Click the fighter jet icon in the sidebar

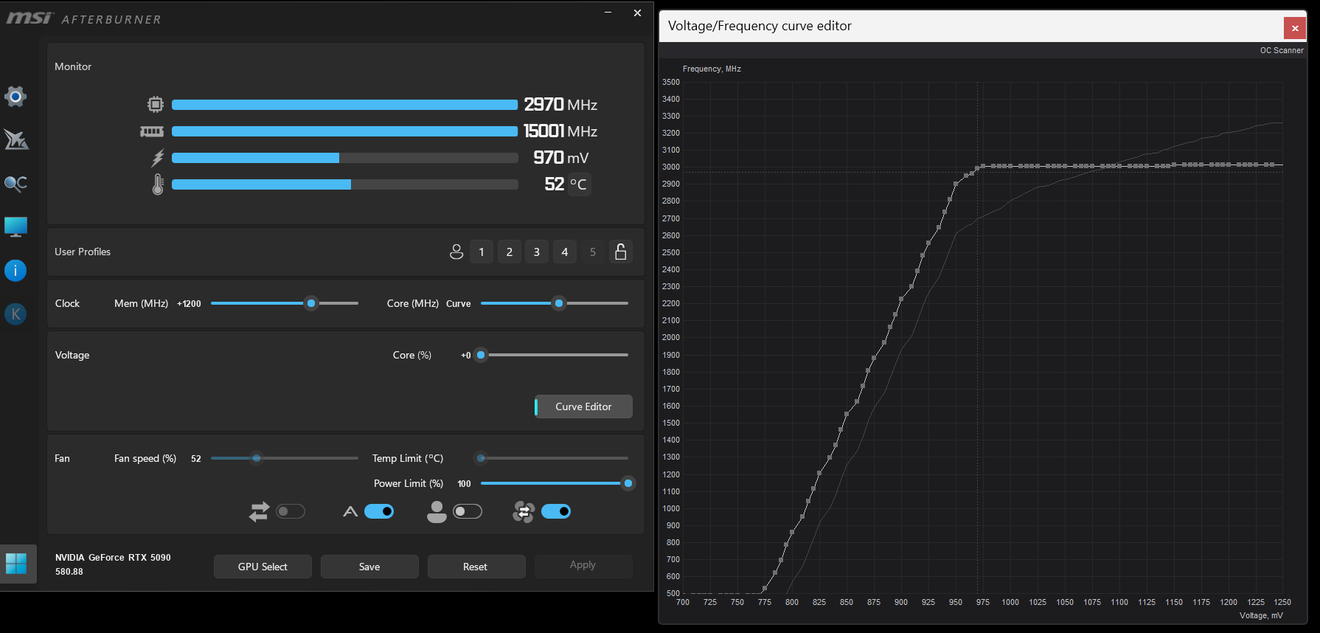[15, 139]
